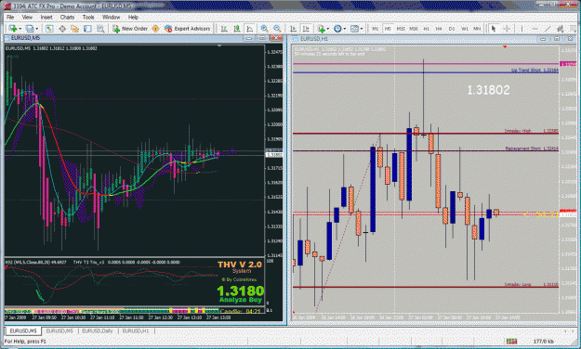Open the View menu

click(27, 17)
